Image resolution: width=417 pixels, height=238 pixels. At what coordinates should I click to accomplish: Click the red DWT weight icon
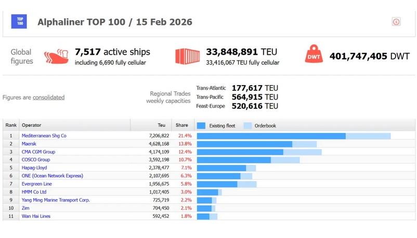coord(314,54)
